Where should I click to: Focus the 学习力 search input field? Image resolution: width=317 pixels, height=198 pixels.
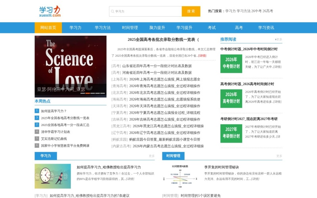pos(147,11)
